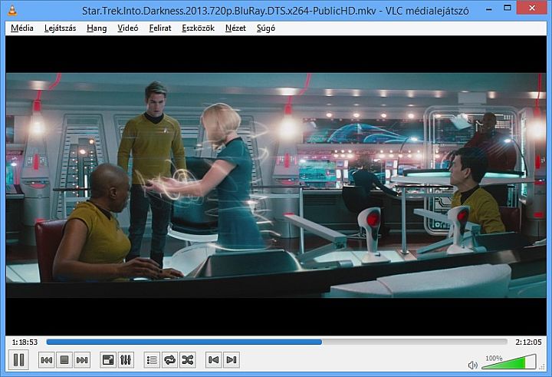
Task: Set volume on the green volume slider
Action: coord(509,362)
